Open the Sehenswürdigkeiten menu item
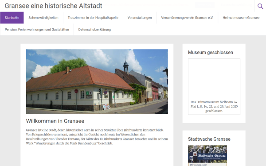 tap(43, 18)
